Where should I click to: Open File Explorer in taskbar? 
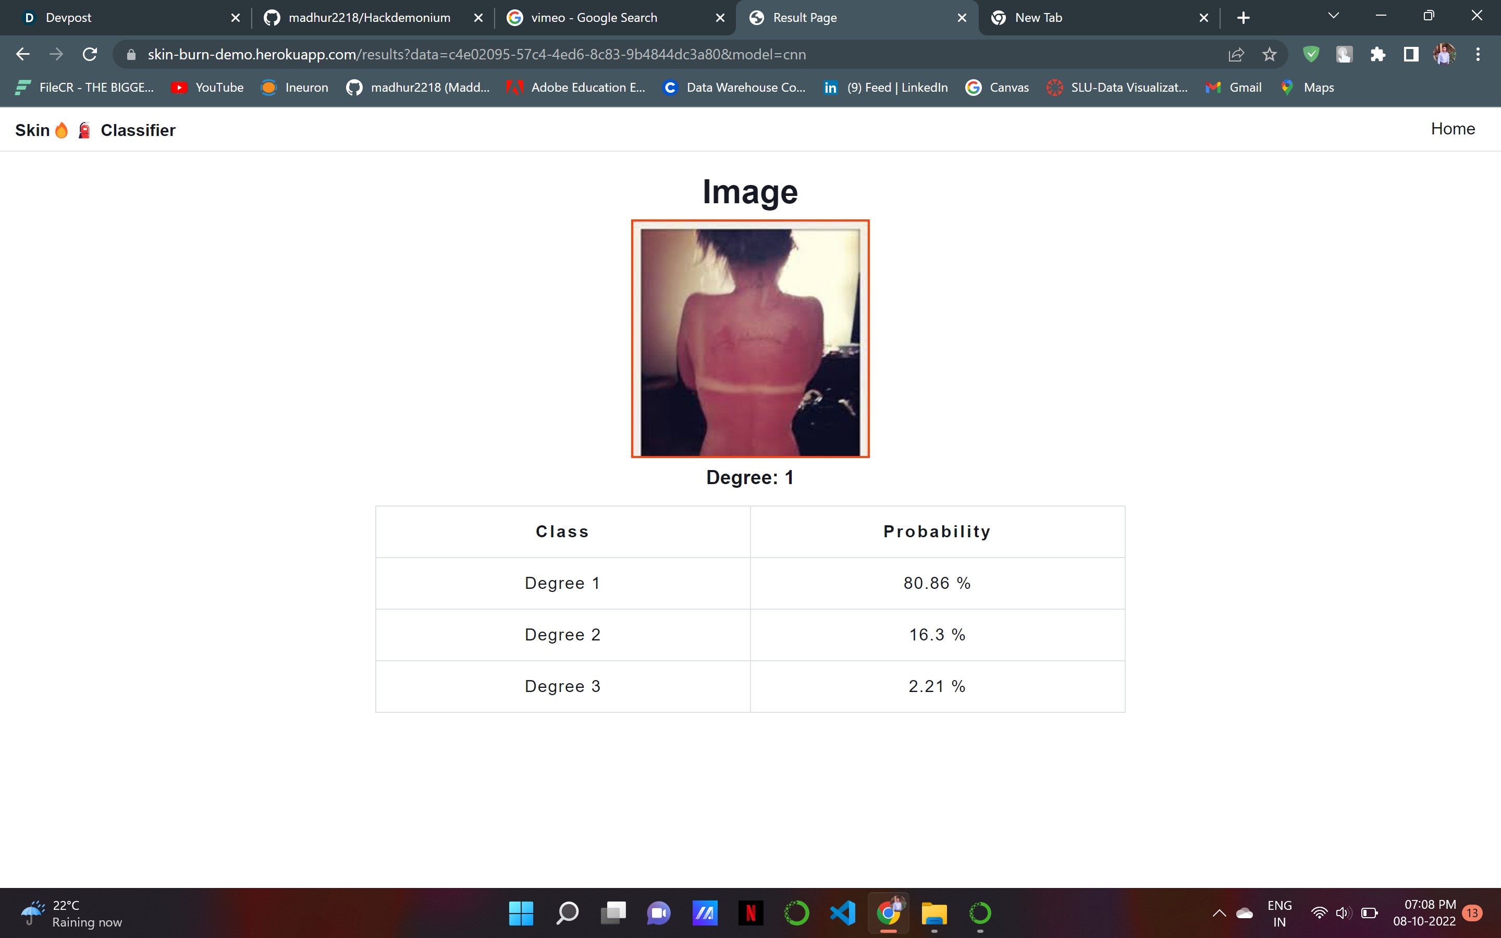(x=934, y=913)
